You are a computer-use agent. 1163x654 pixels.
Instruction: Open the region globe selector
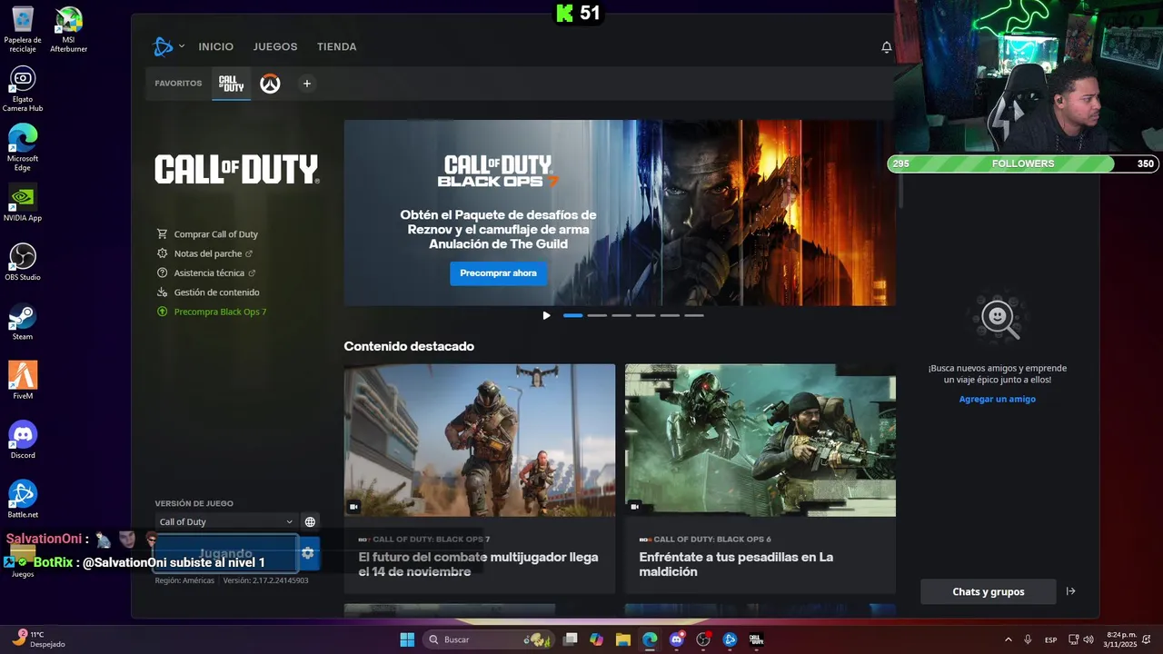coord(310,521)
